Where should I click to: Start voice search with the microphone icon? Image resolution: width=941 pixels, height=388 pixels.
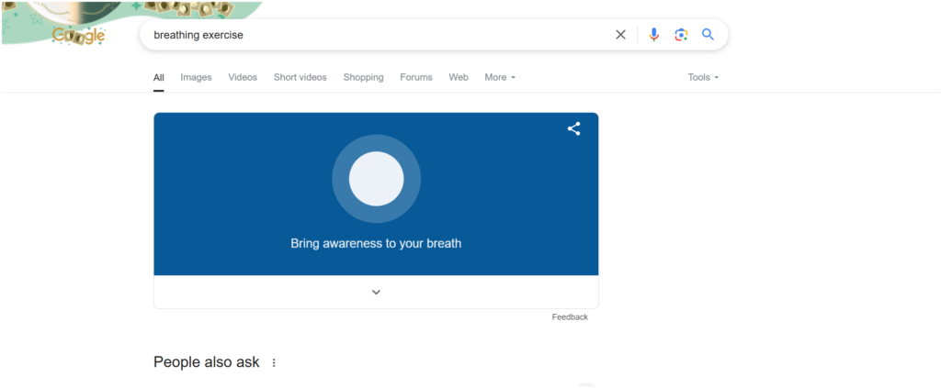tap(653, 35)
